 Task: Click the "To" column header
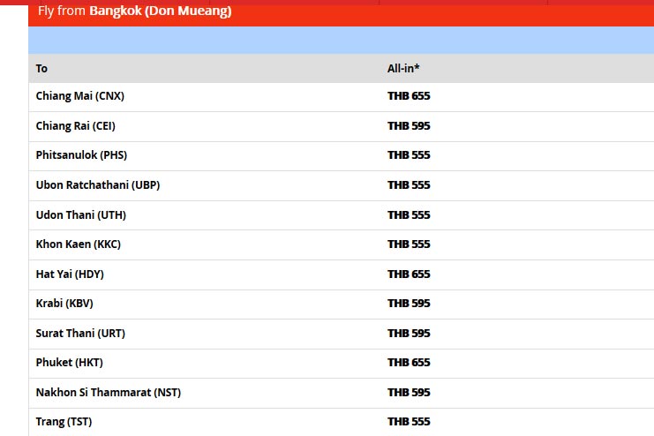[41, 69]
